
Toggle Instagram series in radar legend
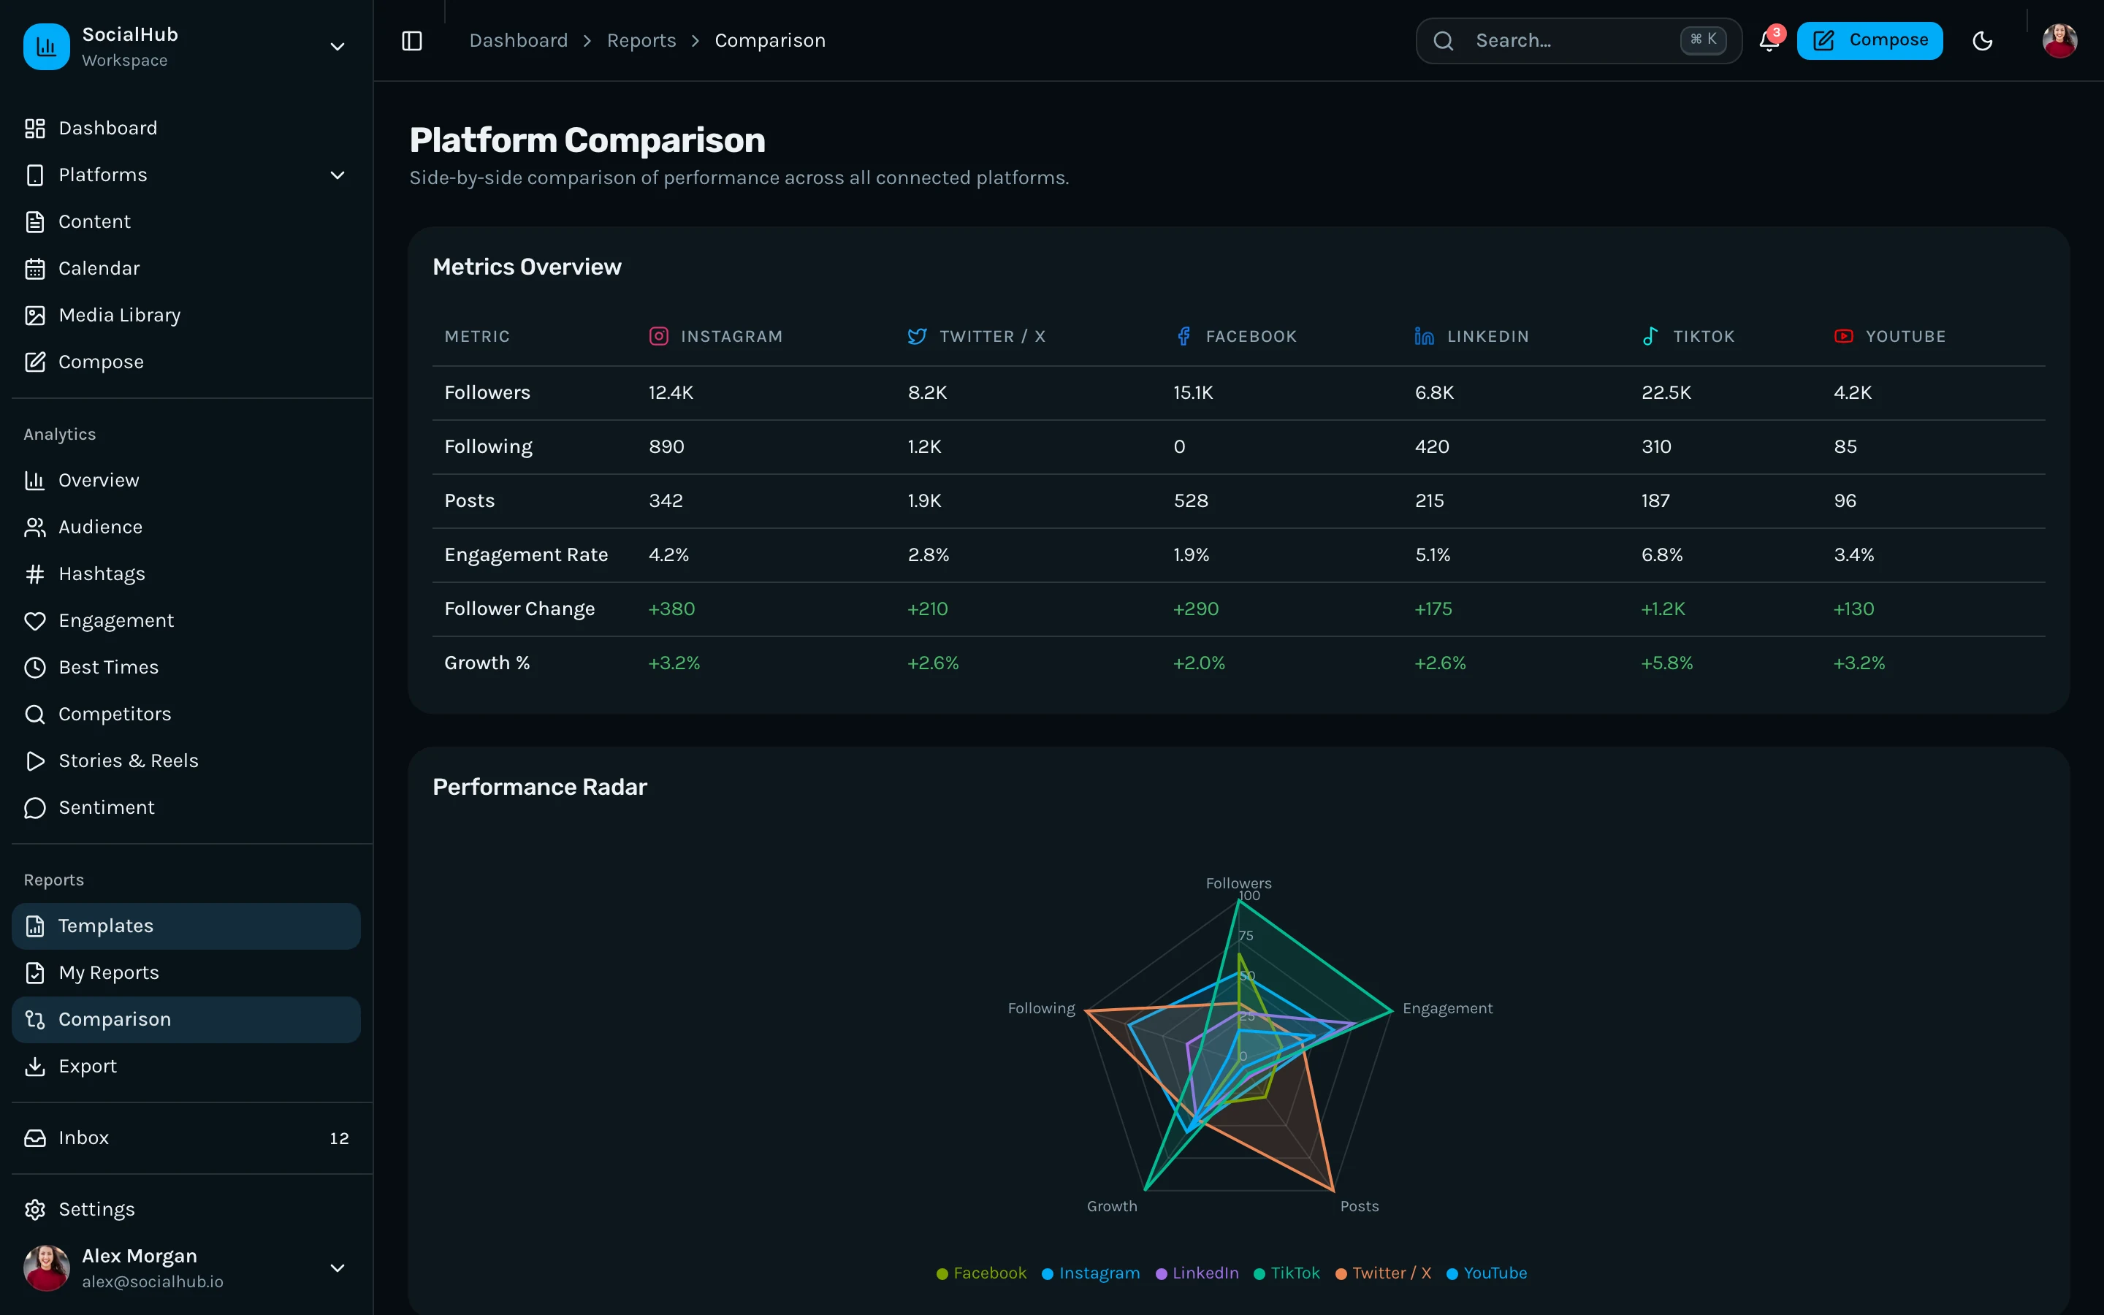[1090, 1273]
